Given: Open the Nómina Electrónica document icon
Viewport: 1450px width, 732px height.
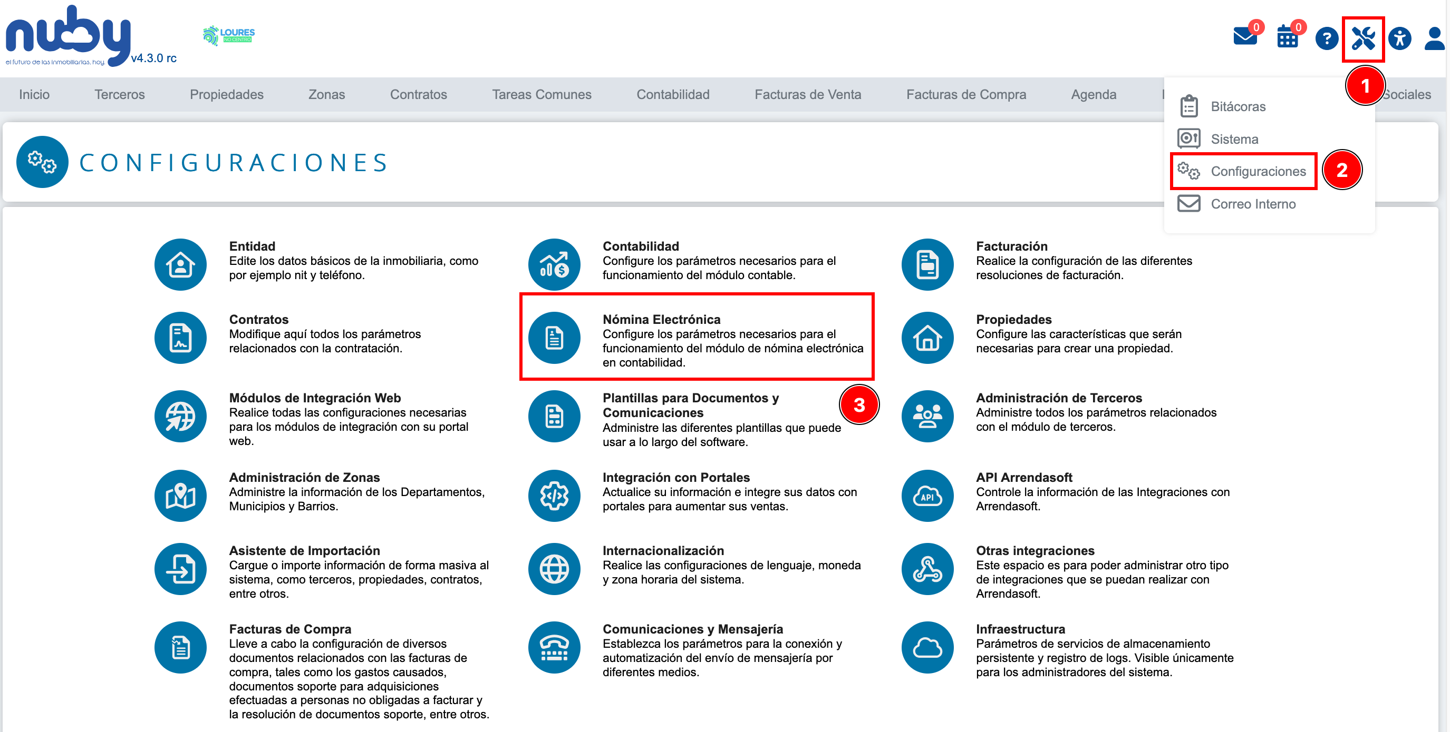Looking at the screenshot, I should [x=554, y=338].
